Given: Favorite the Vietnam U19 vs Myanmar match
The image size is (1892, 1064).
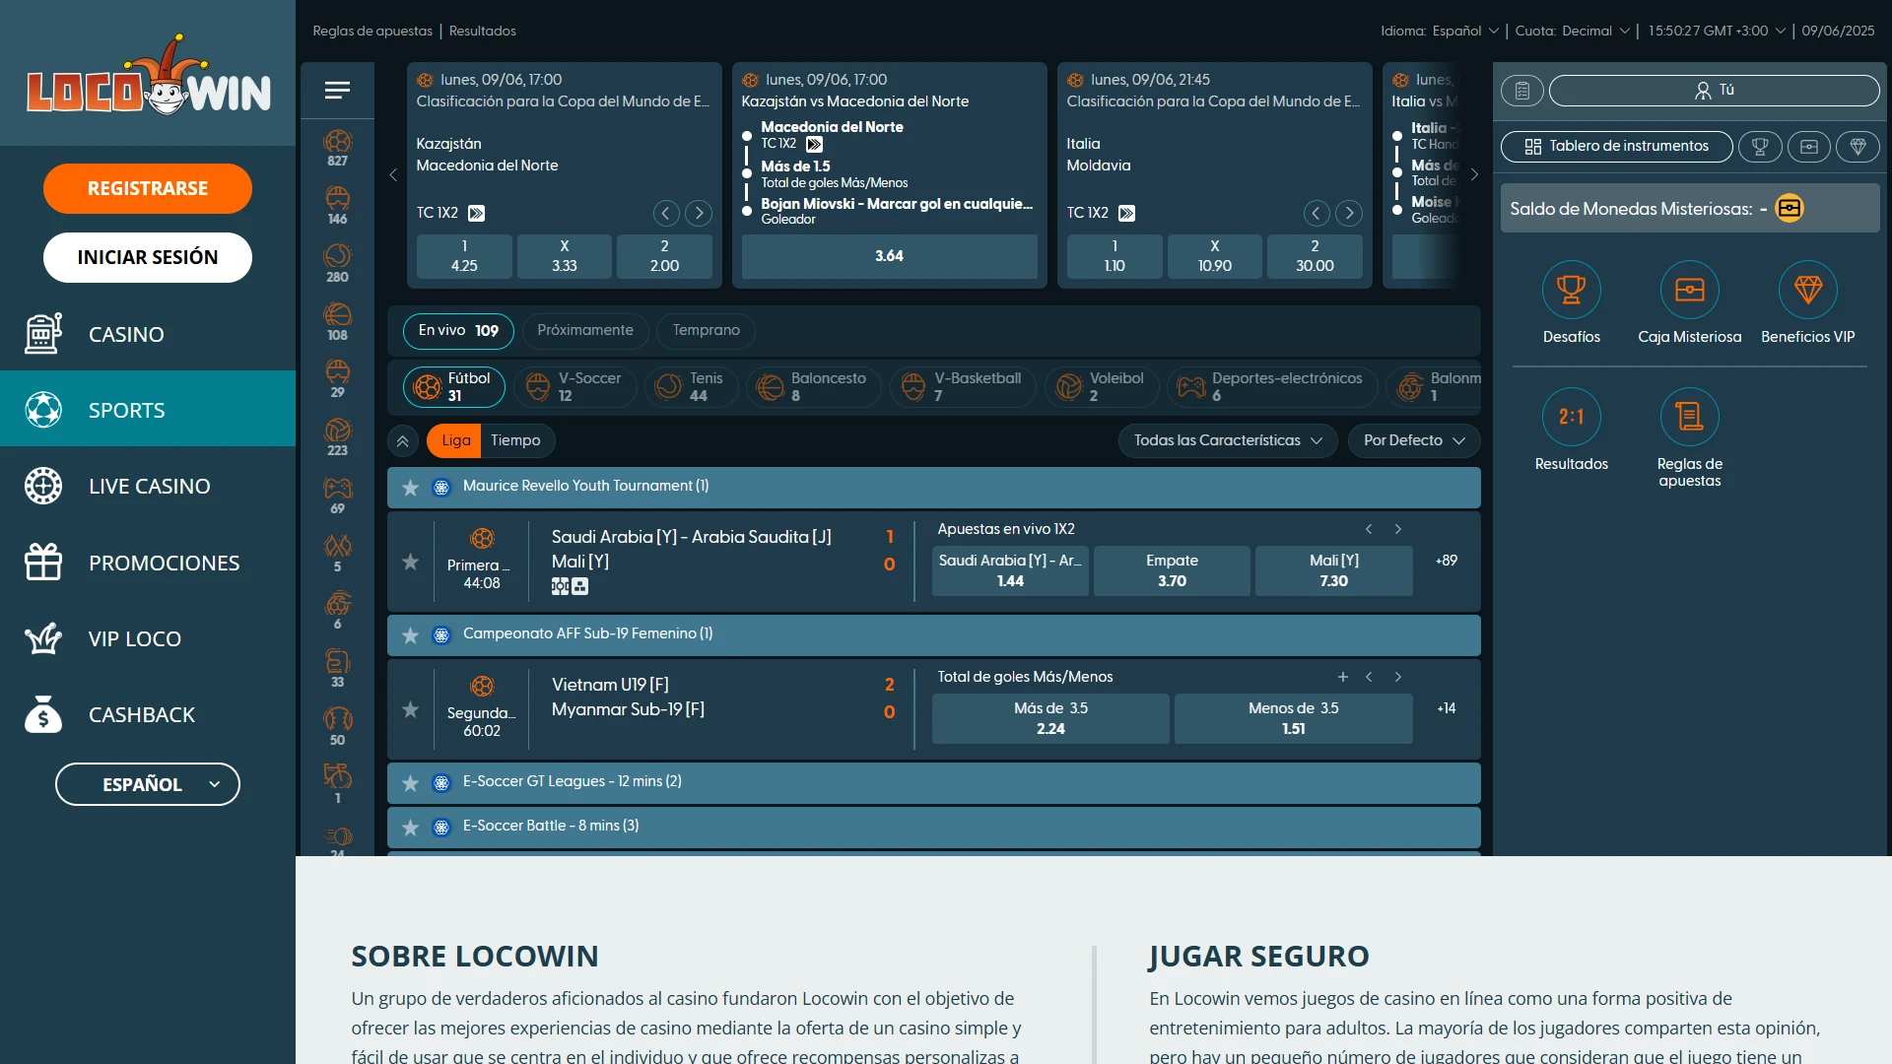Looking at the screenshot, I should coord(411,709).
